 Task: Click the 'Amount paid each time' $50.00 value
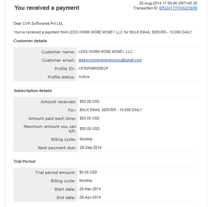point(89,118)
